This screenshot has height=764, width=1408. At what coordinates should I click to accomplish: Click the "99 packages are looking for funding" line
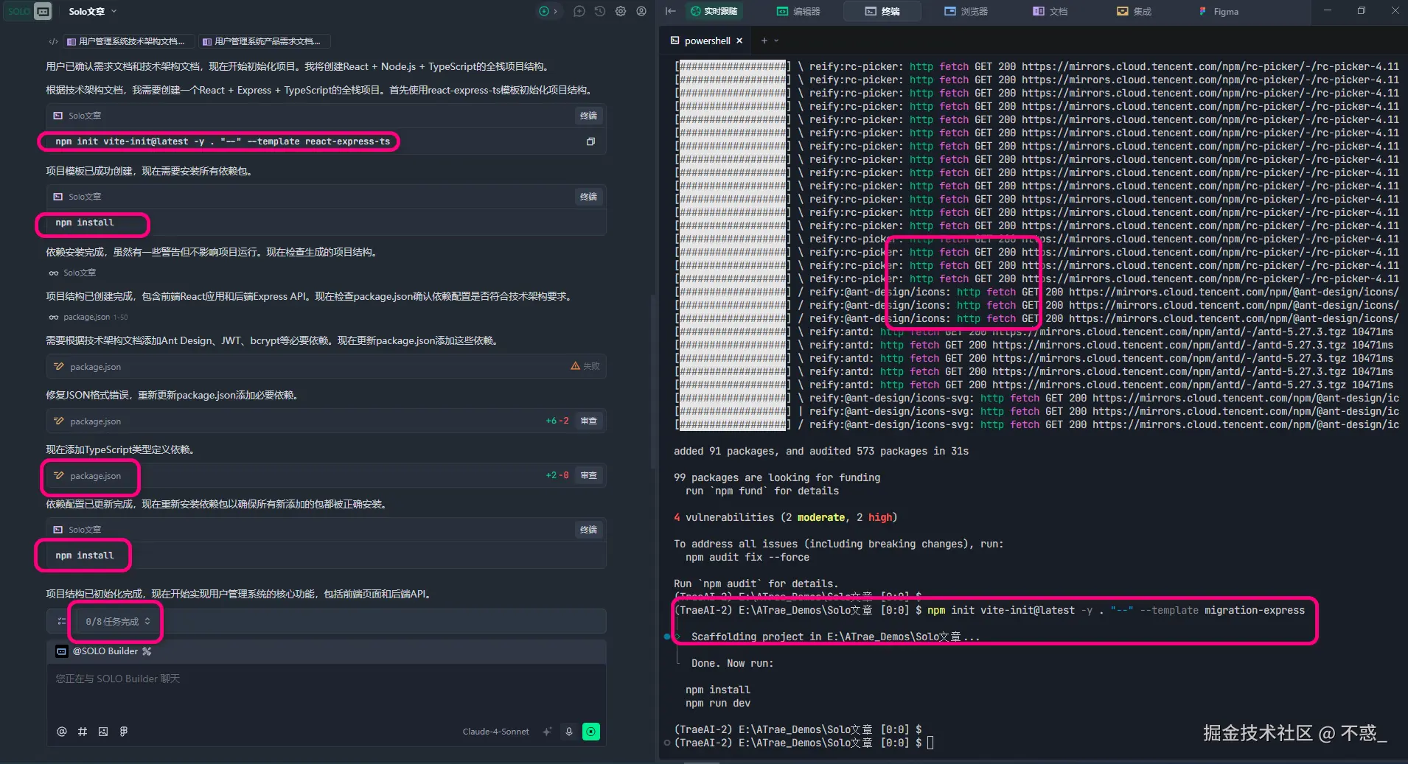tap(776, 477)
